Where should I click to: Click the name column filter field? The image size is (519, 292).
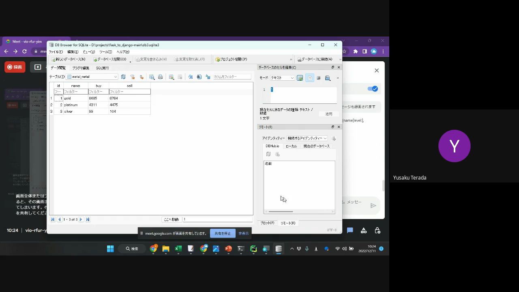pyautogui.click(x=75, y=92)
